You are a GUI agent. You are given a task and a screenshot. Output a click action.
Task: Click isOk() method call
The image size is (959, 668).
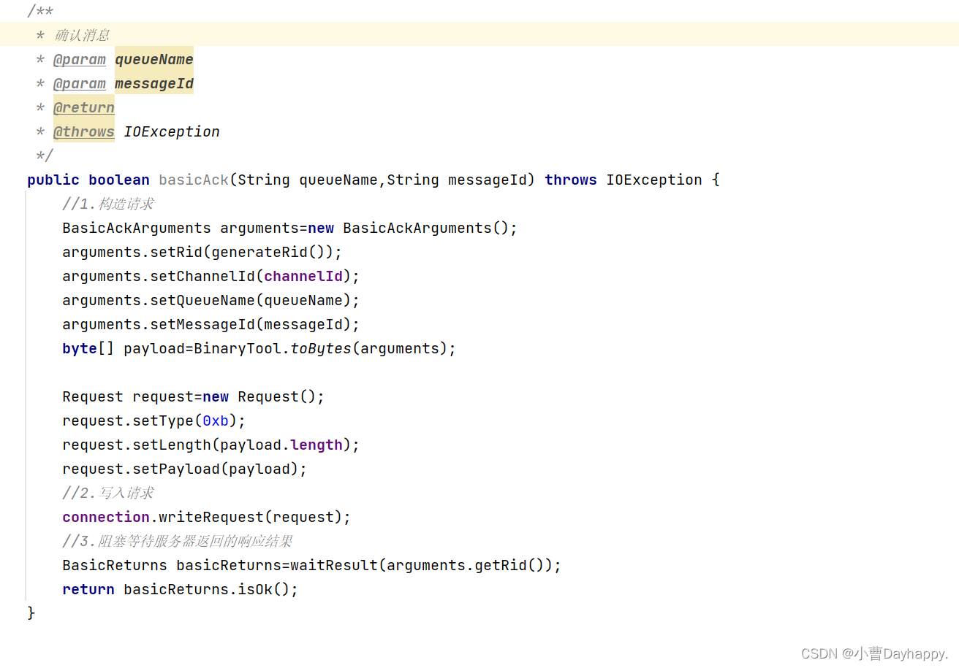(x=264, y=589)
